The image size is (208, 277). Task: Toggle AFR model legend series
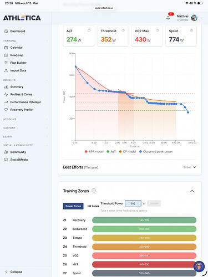coord(94,152)
